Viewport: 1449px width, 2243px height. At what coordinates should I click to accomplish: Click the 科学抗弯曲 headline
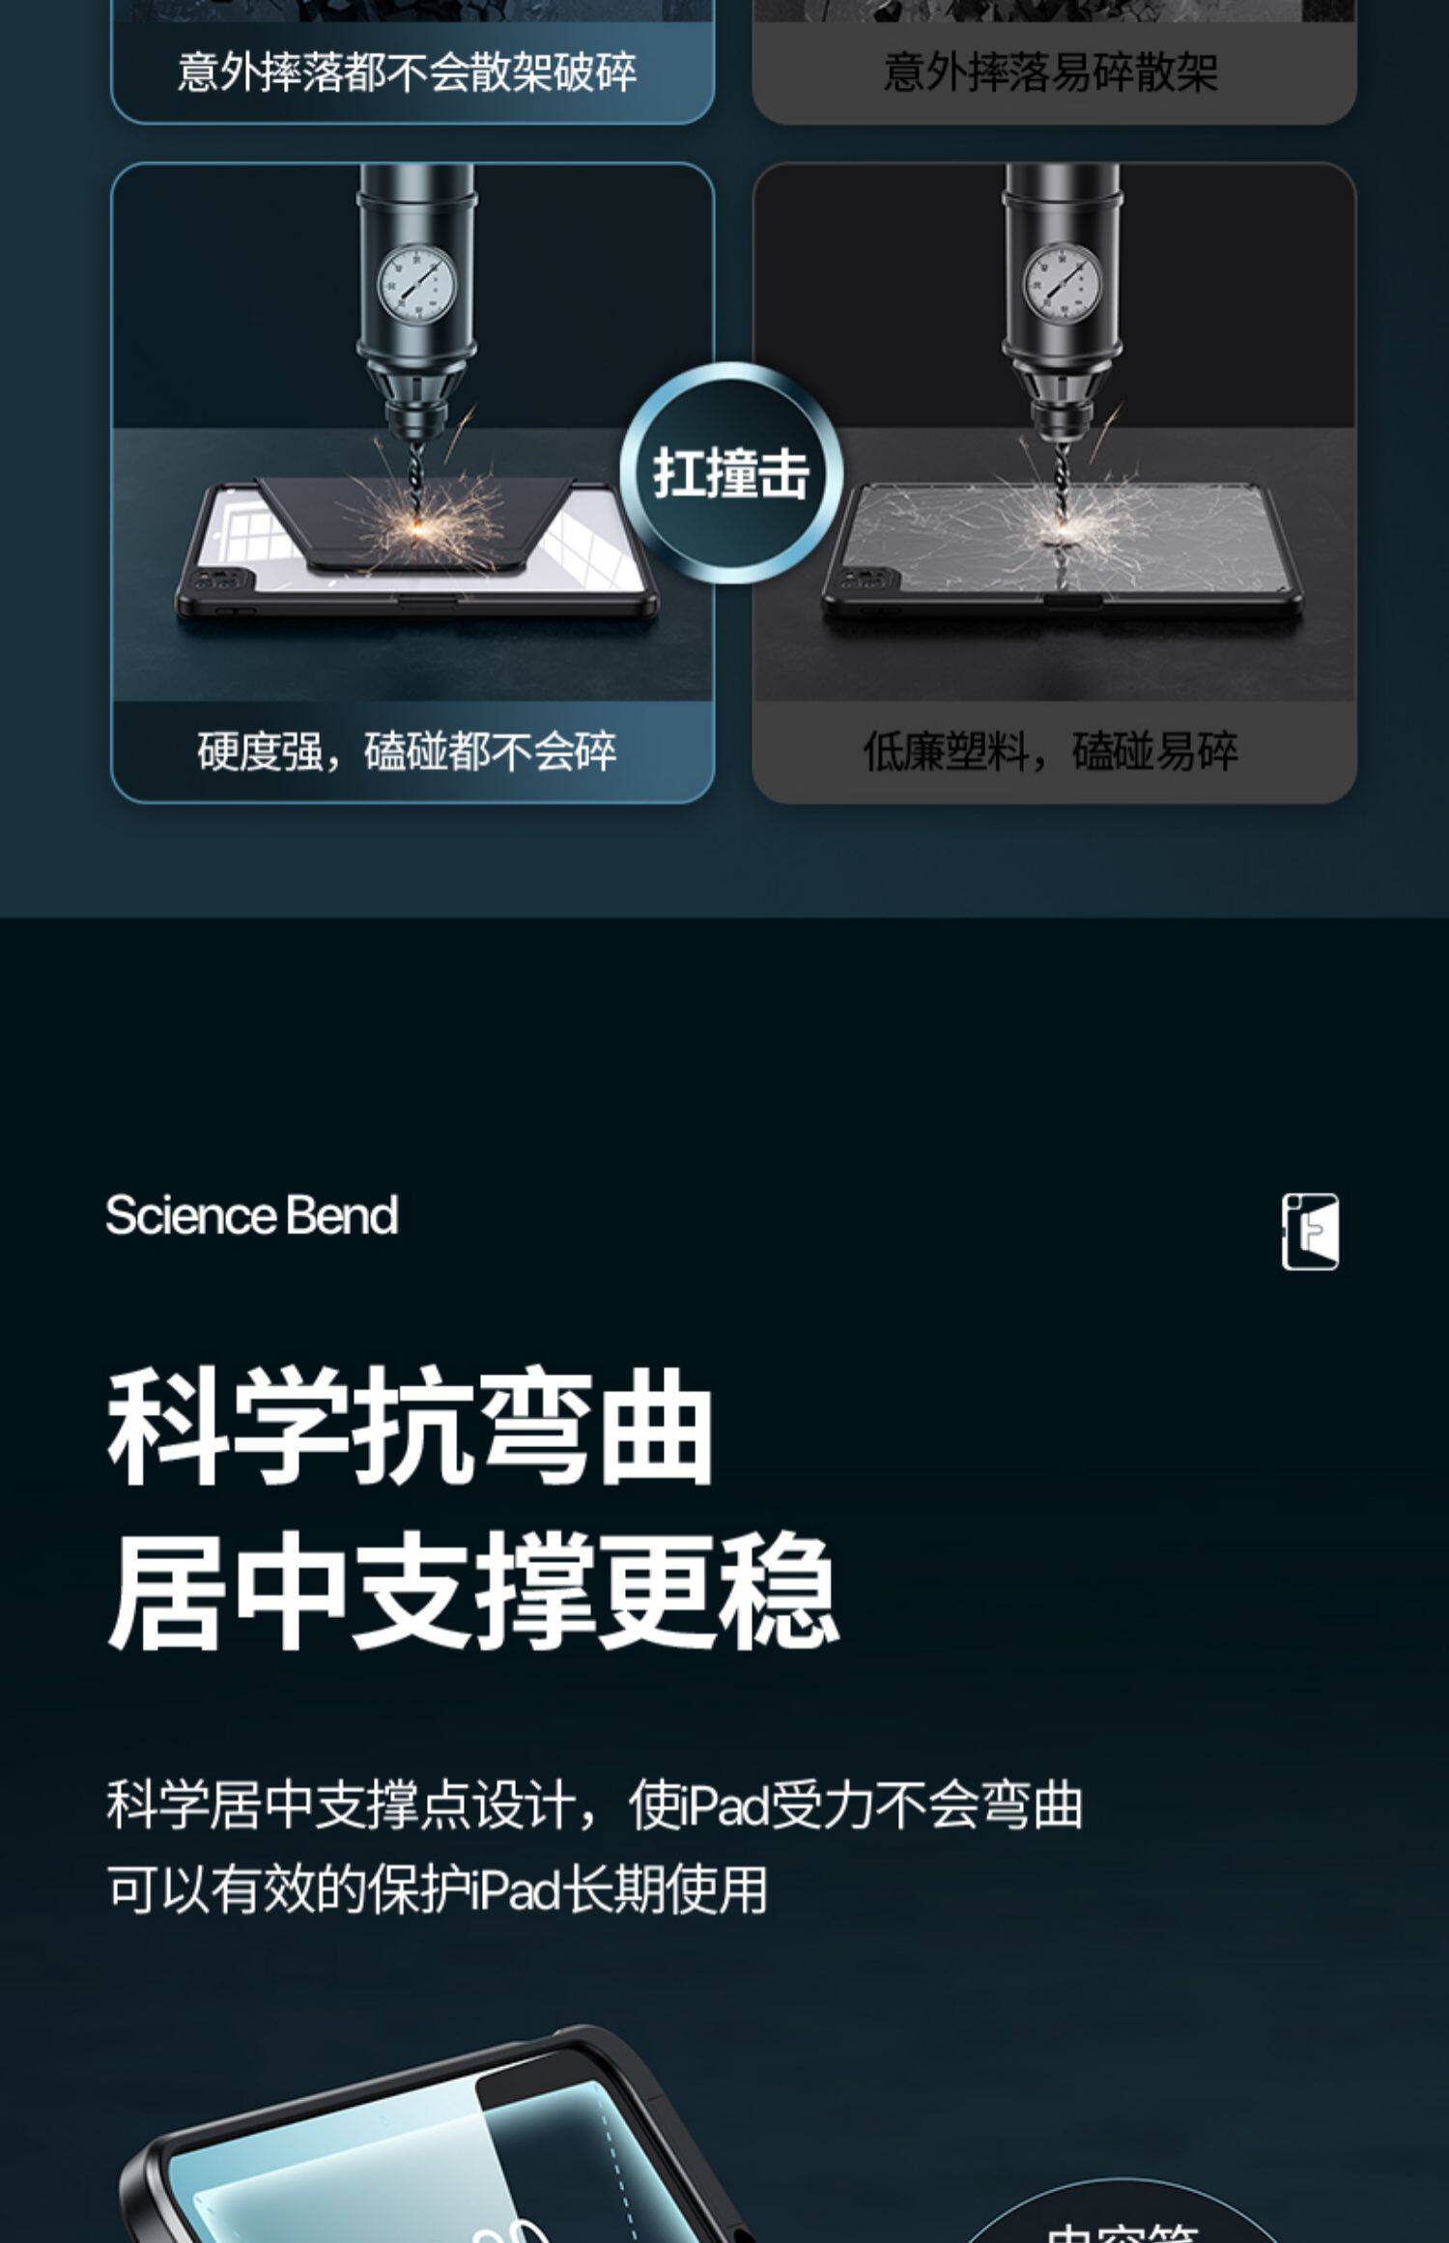click(x=410, y=1426)
